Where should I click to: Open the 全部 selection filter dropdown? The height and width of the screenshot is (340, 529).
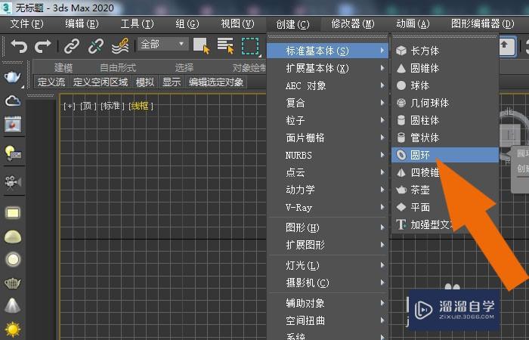click(163, 44)
